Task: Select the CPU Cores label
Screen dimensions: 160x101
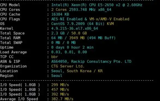Action: (x=10, y=10)
